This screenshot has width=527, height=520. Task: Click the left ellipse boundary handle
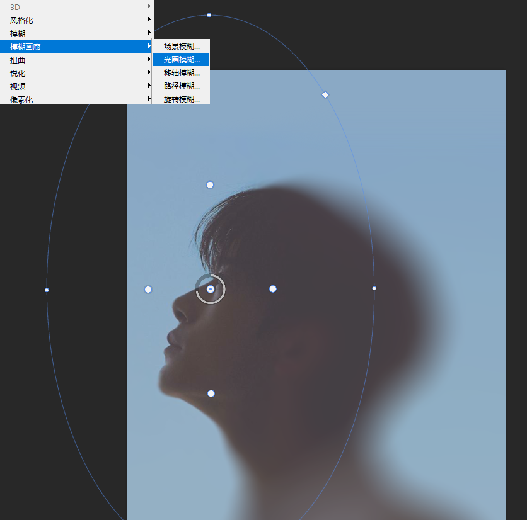tap(47, 290)
